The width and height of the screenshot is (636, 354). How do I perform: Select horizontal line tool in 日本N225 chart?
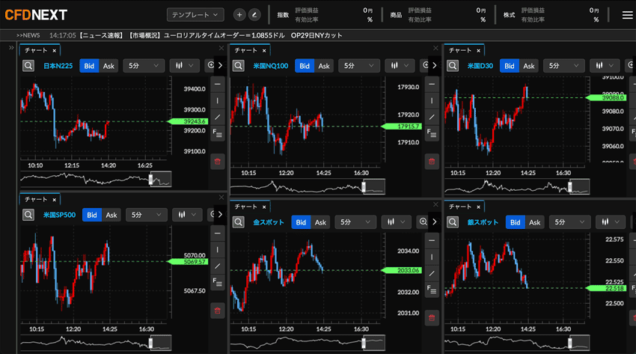(218, 85)
